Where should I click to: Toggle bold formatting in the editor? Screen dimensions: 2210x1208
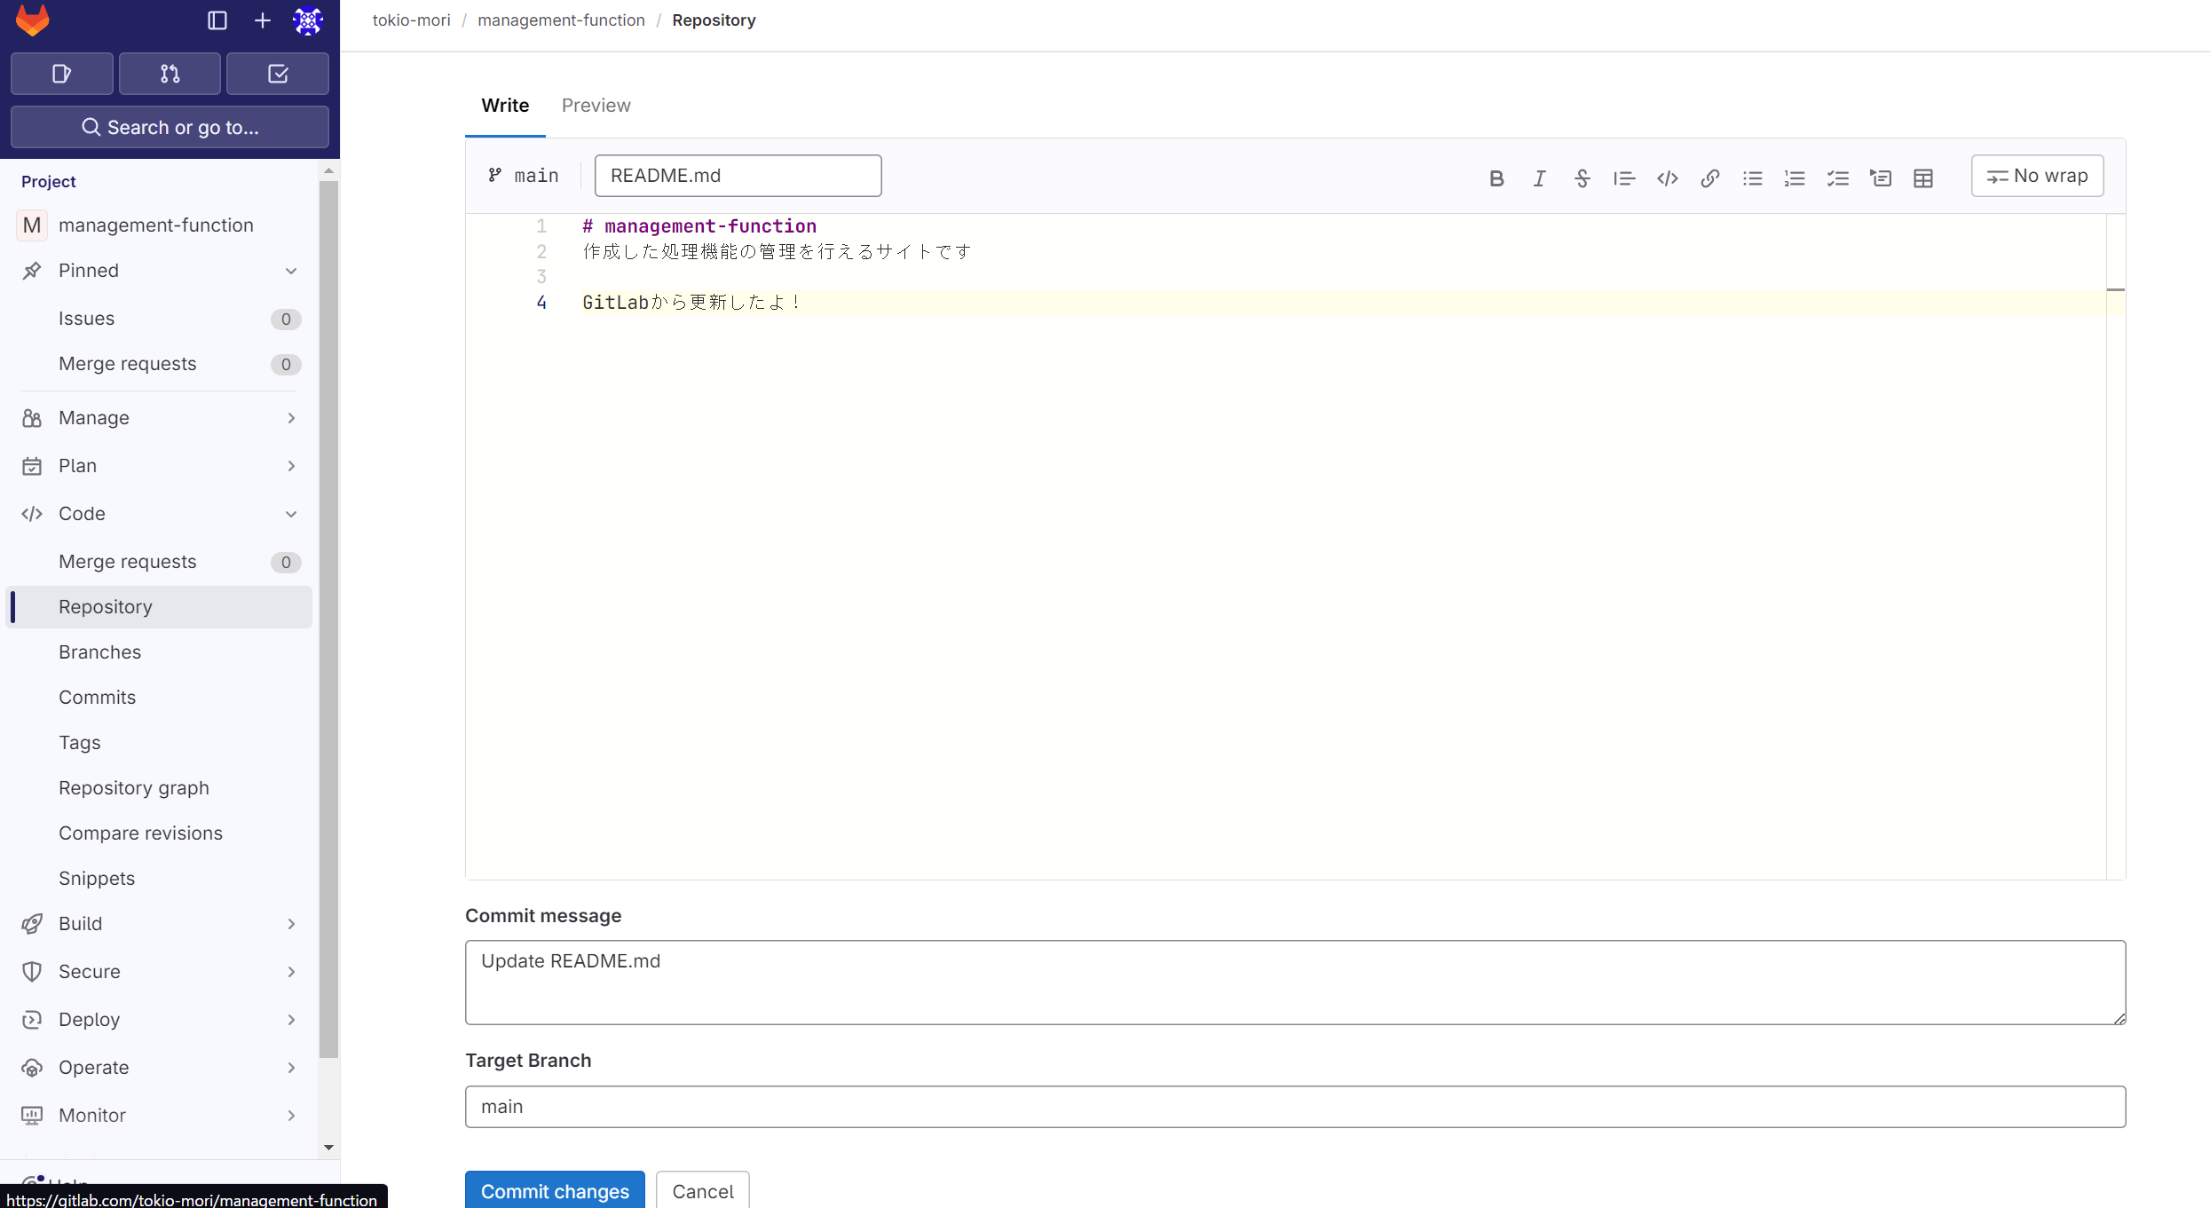pos(1497,178)
